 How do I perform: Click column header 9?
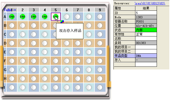coord(100,10)
